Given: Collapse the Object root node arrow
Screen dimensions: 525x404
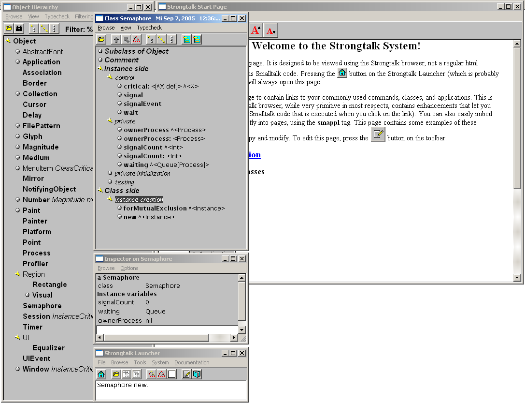Looking at the screenshot, I should [x=8, y=41].
